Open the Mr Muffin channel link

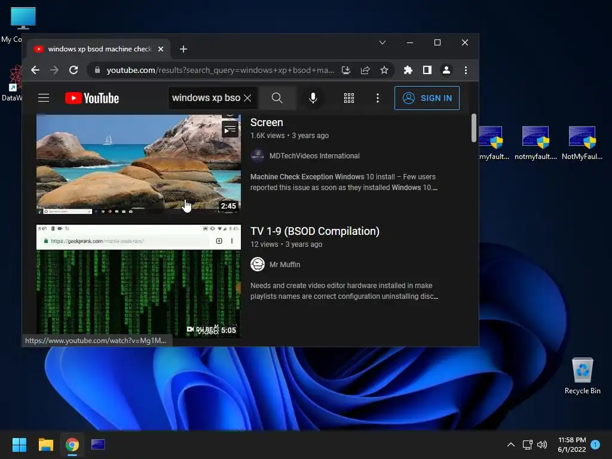[284, 264]
